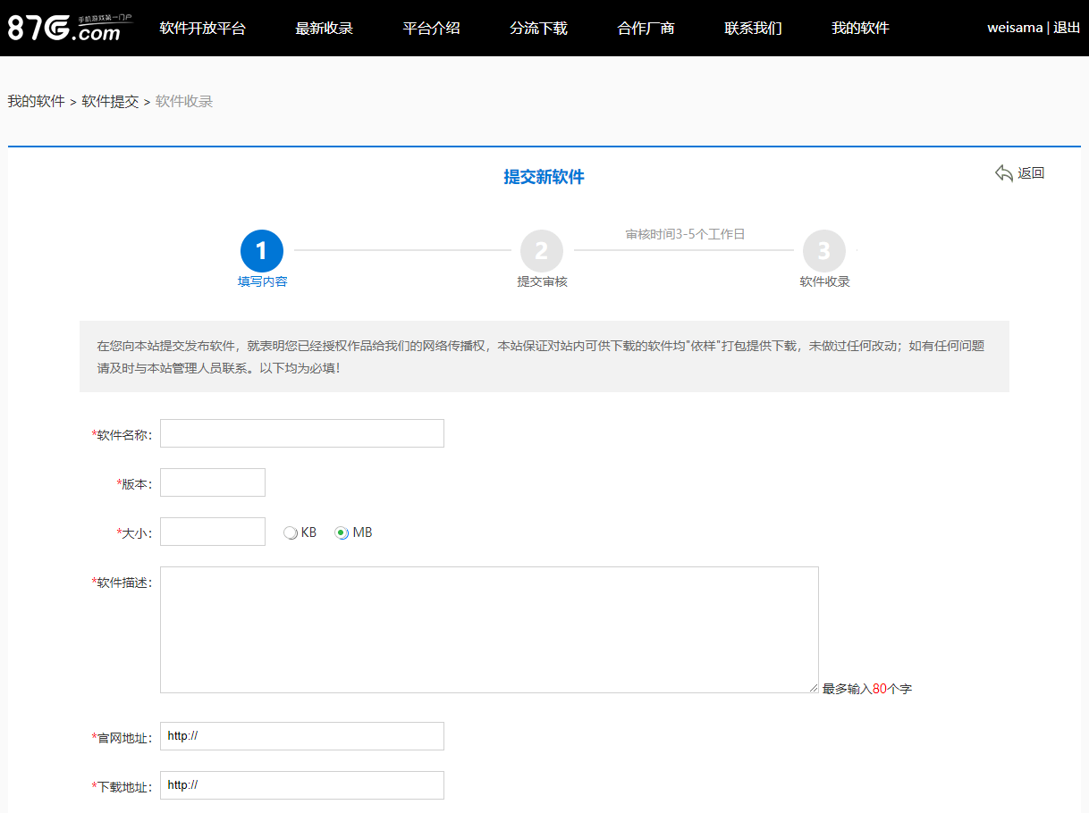Click the weisama username link
Viewport: 1089px width, 813px height.
coord(1014,28)
